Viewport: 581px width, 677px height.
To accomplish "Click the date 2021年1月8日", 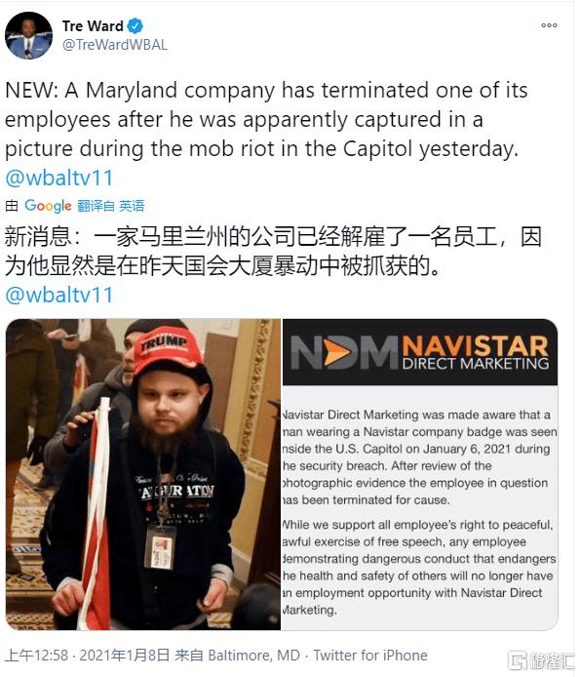I will (x=124, y=655).
